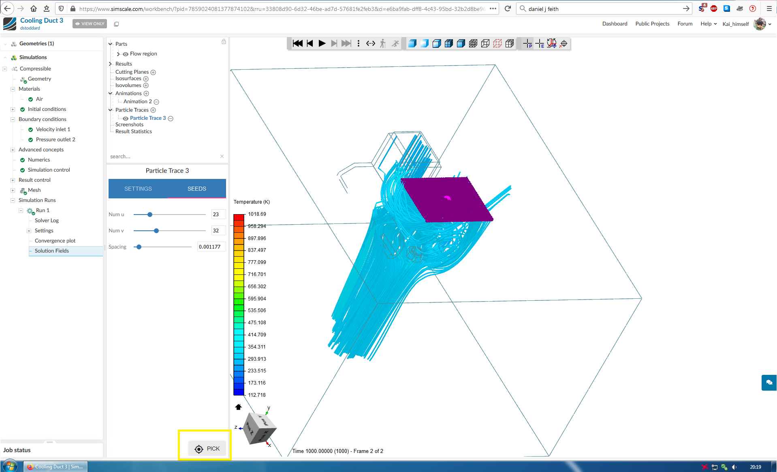
Task: Expand the Results tree node
Action: [x=110, y=64]
